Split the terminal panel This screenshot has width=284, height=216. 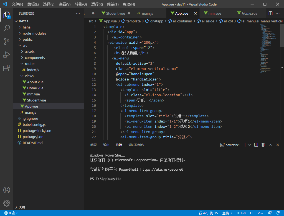[x=256, y=145]
